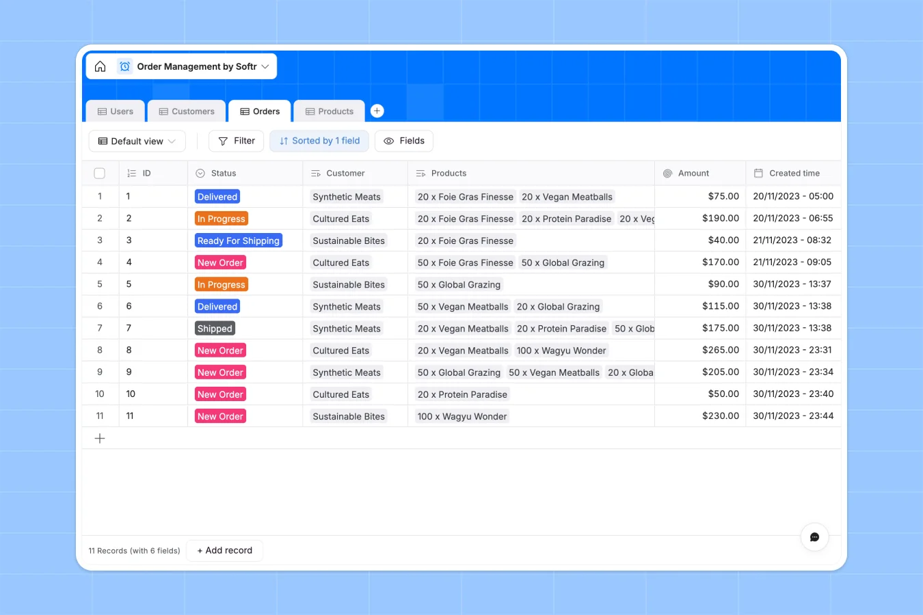Click the Softr app logo icon beside the title
Image resolution: width=923 pixels, height=615 pixels.
point(124,66)
